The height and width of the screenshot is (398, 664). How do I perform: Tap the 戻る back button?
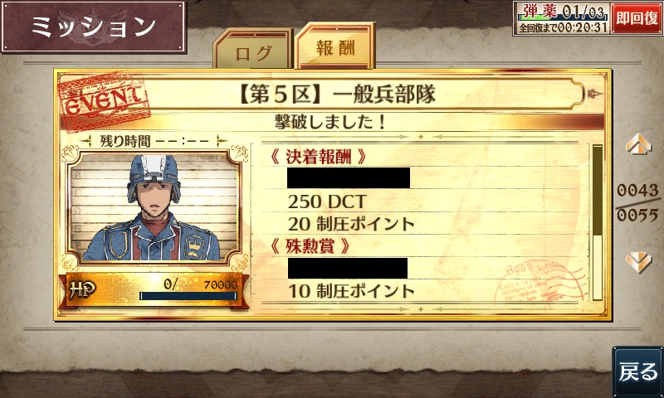point(637,371)
